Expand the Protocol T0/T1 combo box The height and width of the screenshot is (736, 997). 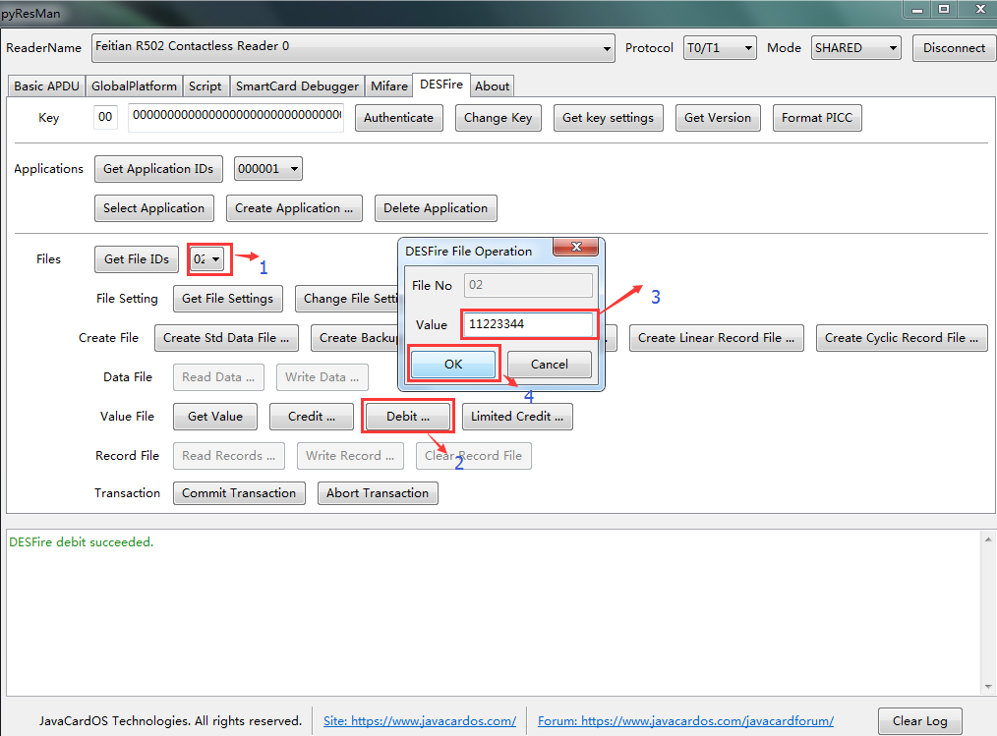(720, 48)
